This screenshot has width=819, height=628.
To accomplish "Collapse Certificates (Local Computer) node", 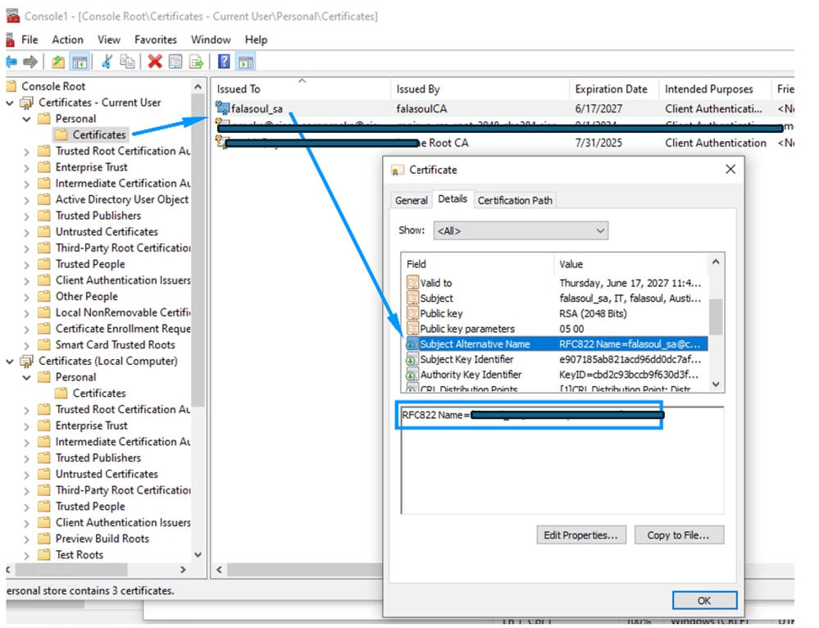I will click(11, 362).
